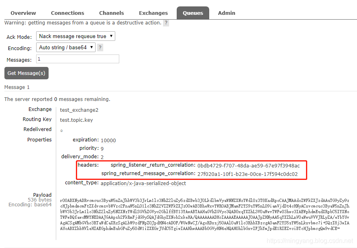Switch to the Overview tab
The height and width of the screenshot is (248, 357).
23,13
